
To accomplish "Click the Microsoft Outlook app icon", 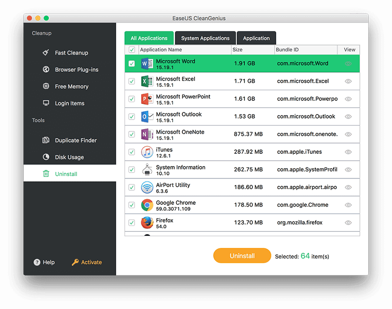I will 147,117.
